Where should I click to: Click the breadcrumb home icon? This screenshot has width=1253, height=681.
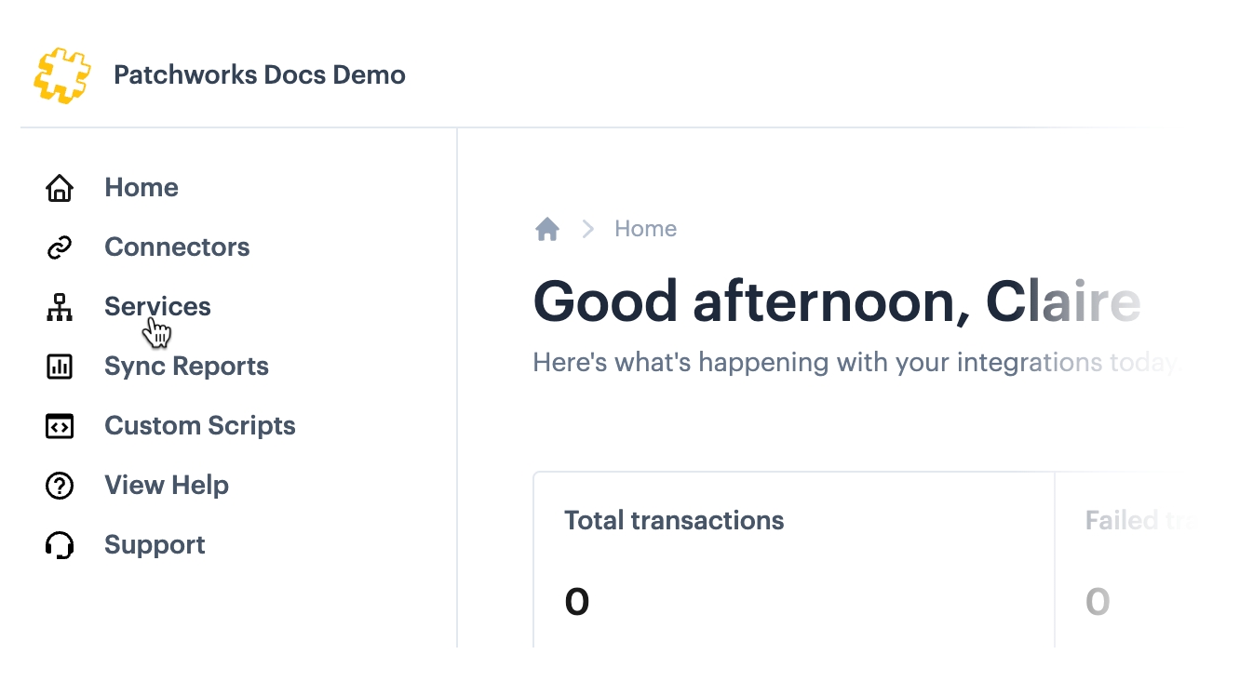click(x=547, y=229)
